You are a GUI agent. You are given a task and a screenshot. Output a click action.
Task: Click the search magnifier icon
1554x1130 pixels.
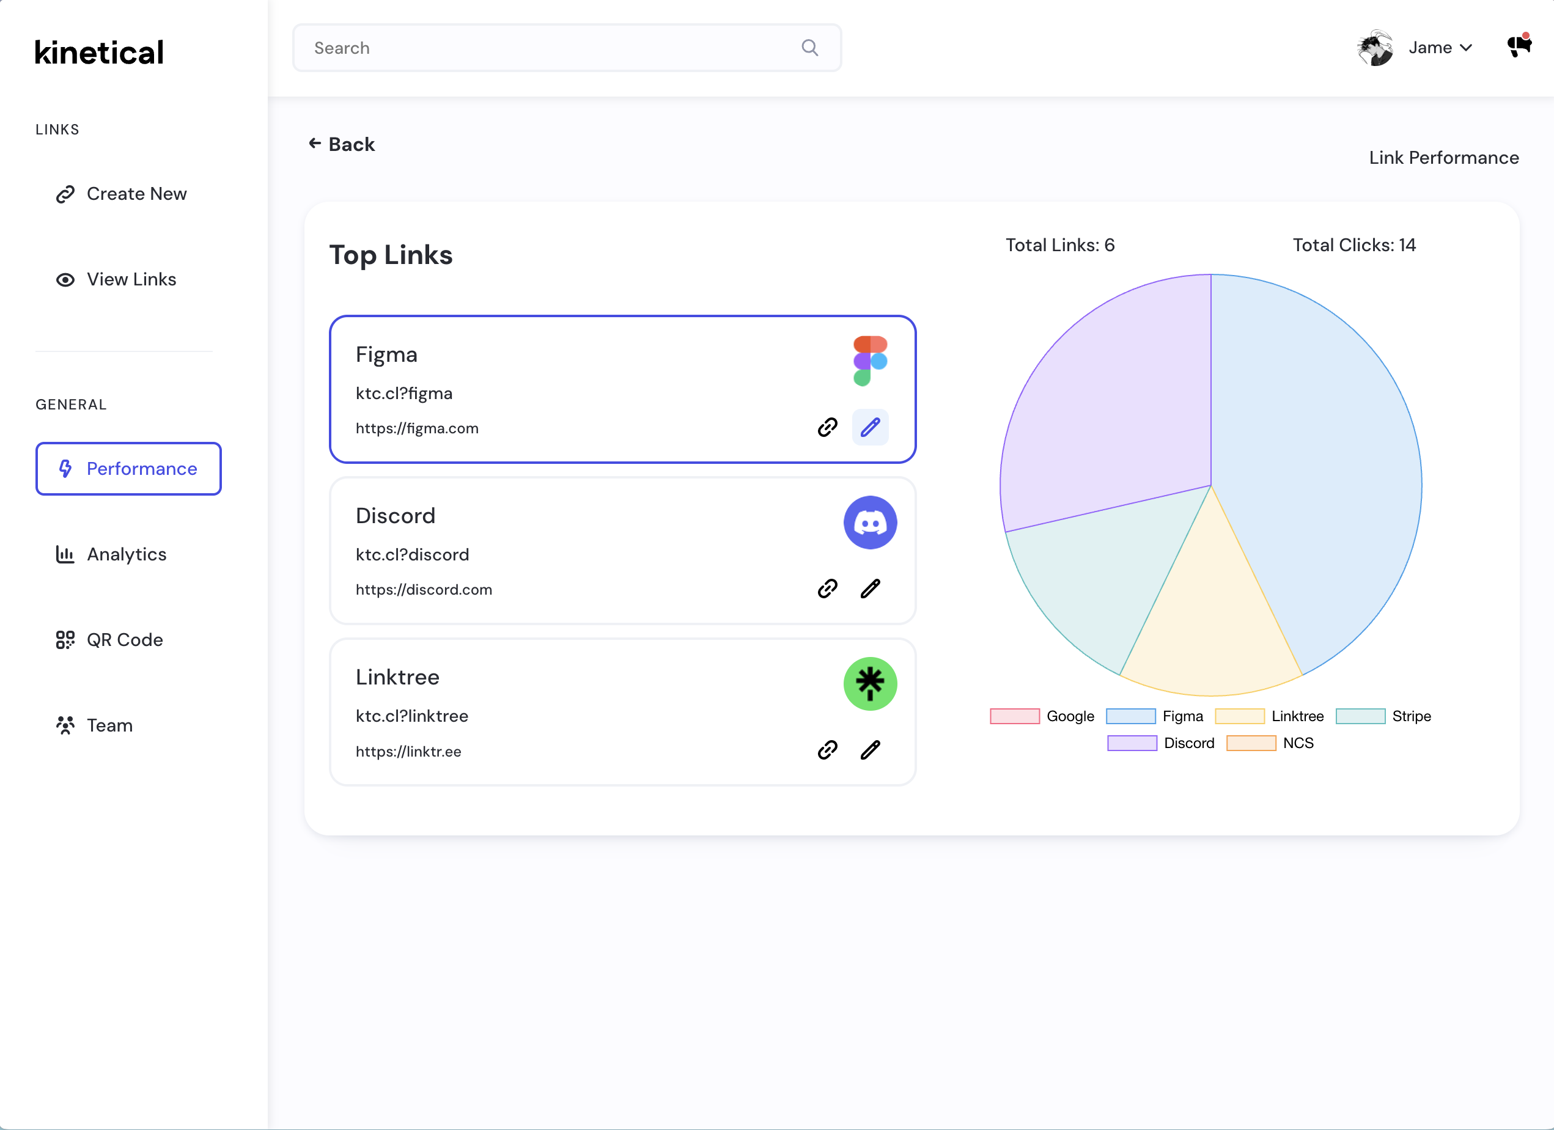(810, 47)
